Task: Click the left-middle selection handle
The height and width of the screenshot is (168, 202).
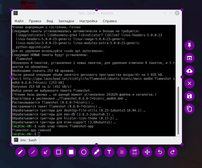Action: tap(11, 77)
